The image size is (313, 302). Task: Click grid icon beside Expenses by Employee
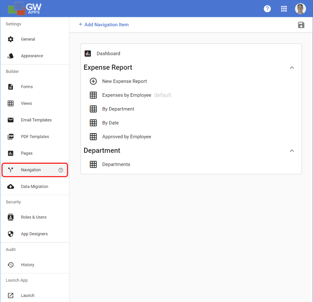[93, 95]
